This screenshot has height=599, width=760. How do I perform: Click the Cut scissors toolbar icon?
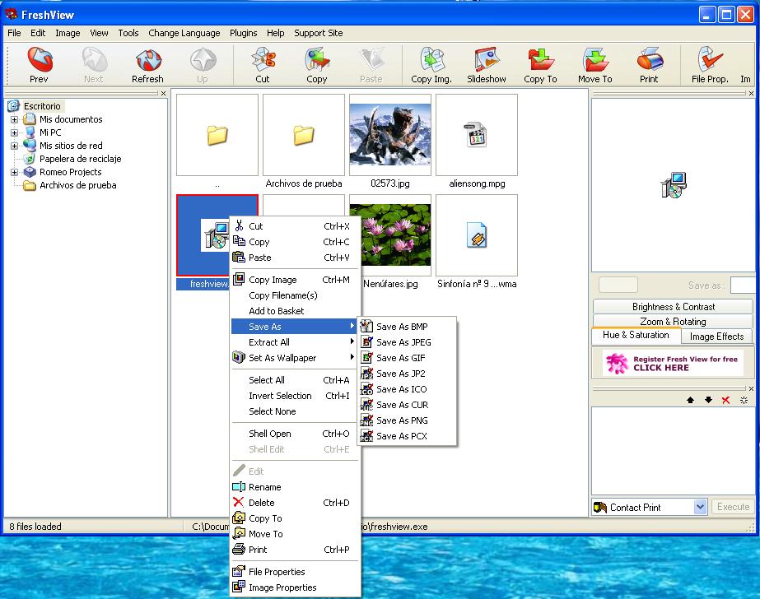coord(263,59)
